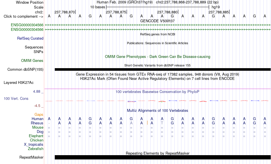Open the GENCODE V50lift37 track title
Viewport: 271px width, 164px height.
point(157,21)
